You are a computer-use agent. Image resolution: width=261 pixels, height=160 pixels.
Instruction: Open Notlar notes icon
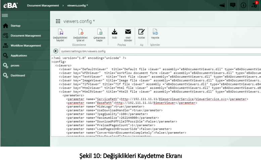141,32
